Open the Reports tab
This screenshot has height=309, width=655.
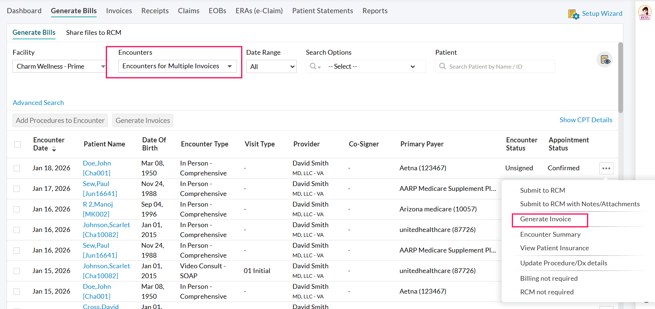point(375,11)
